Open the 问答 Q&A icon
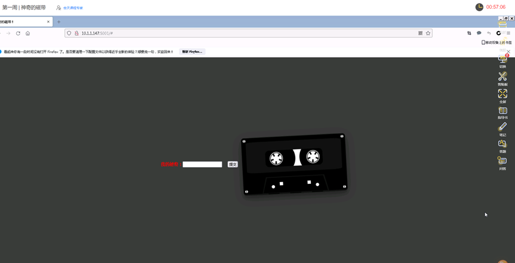The height and width of the screenshot is (263, 515). (502, 161)
